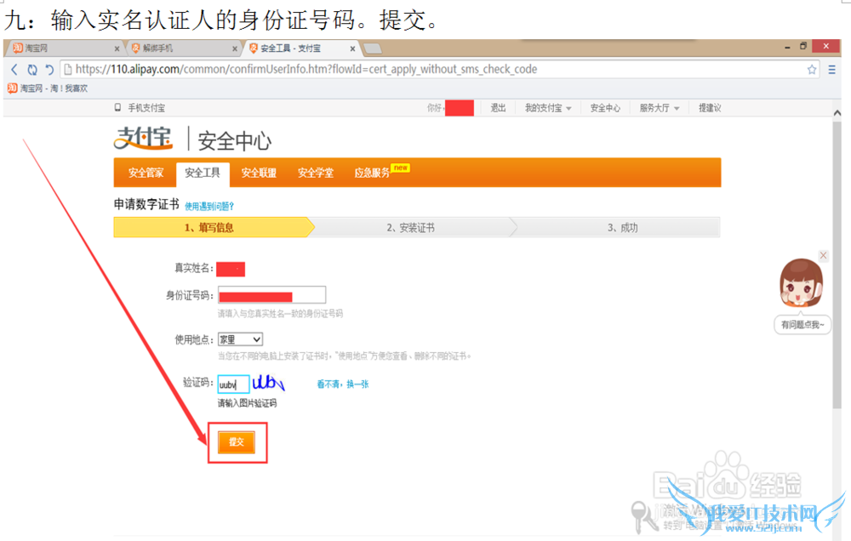Click the orange 提交 button
Viewport: 851px width, 541px height.
pyautogui.click(x=237, y=441)
